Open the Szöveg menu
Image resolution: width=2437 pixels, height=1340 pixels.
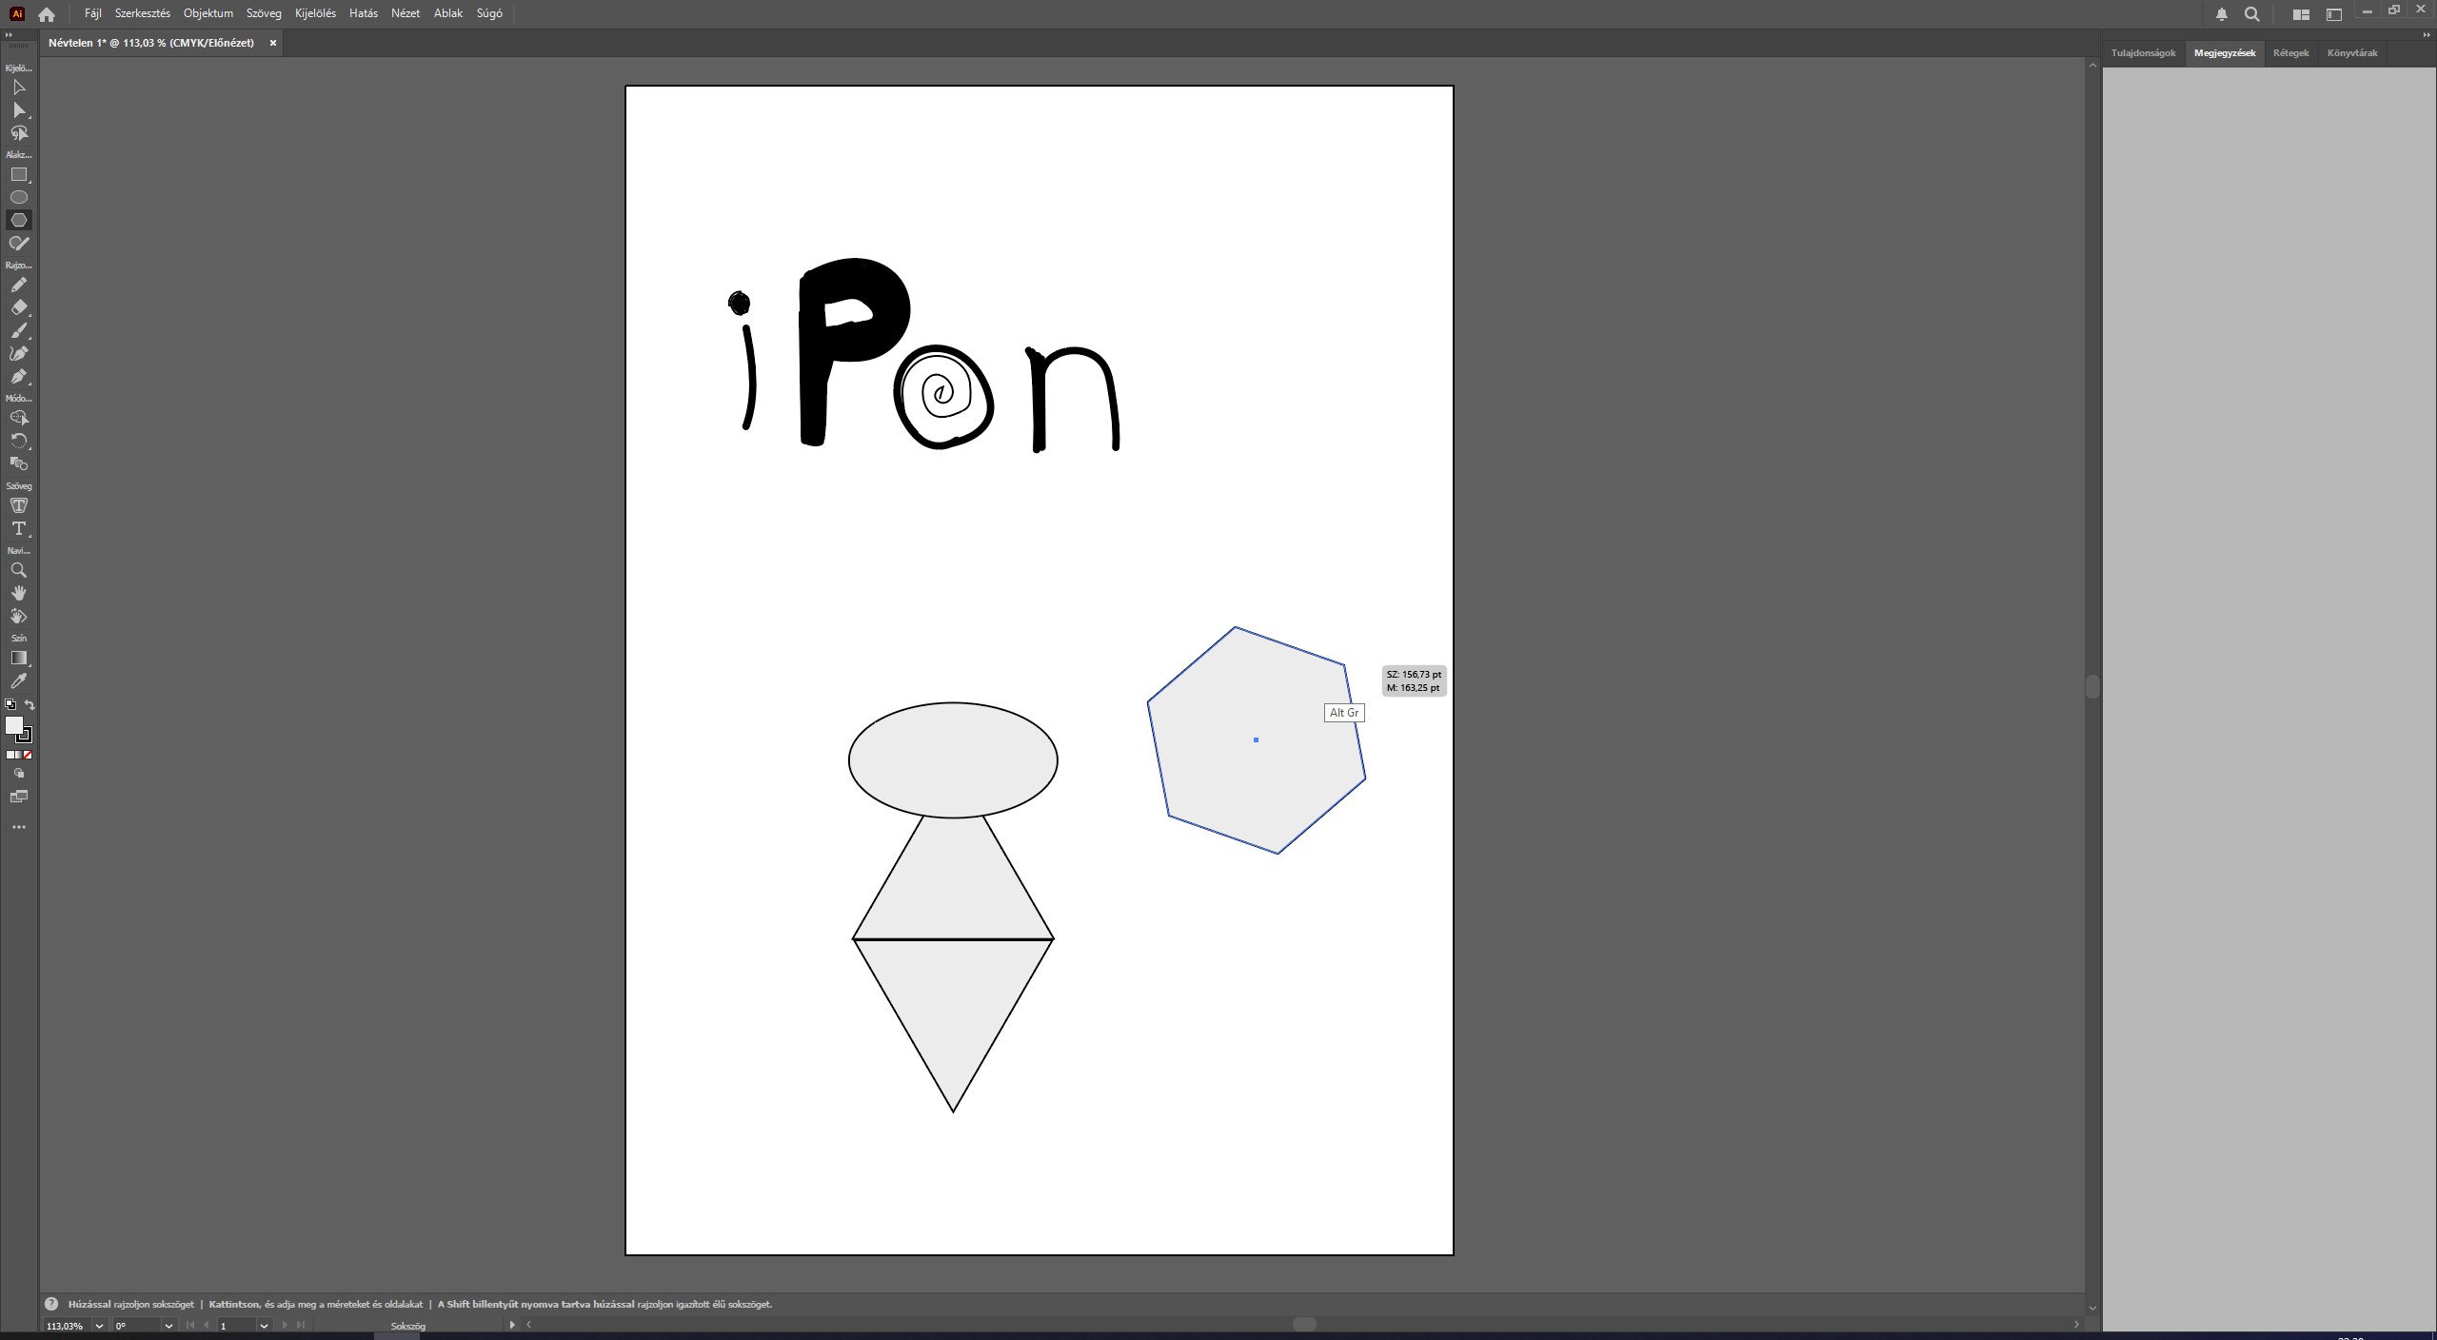264,13
